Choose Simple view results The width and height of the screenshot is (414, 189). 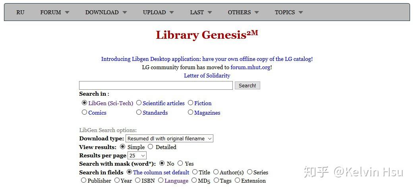click(x=122, y=147)
